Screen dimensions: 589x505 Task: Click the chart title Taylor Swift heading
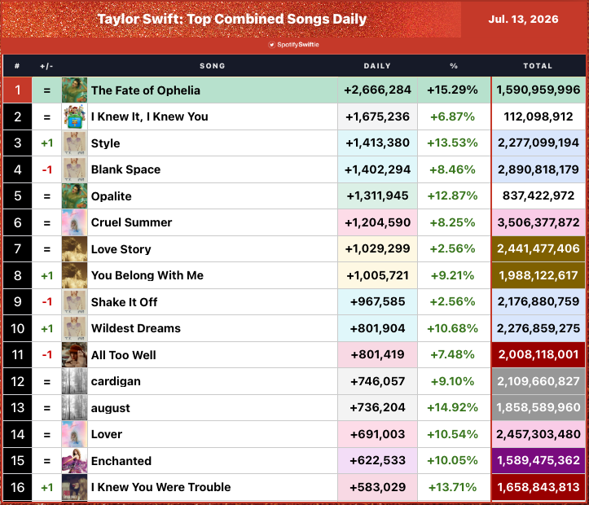(x=231, y=19)
